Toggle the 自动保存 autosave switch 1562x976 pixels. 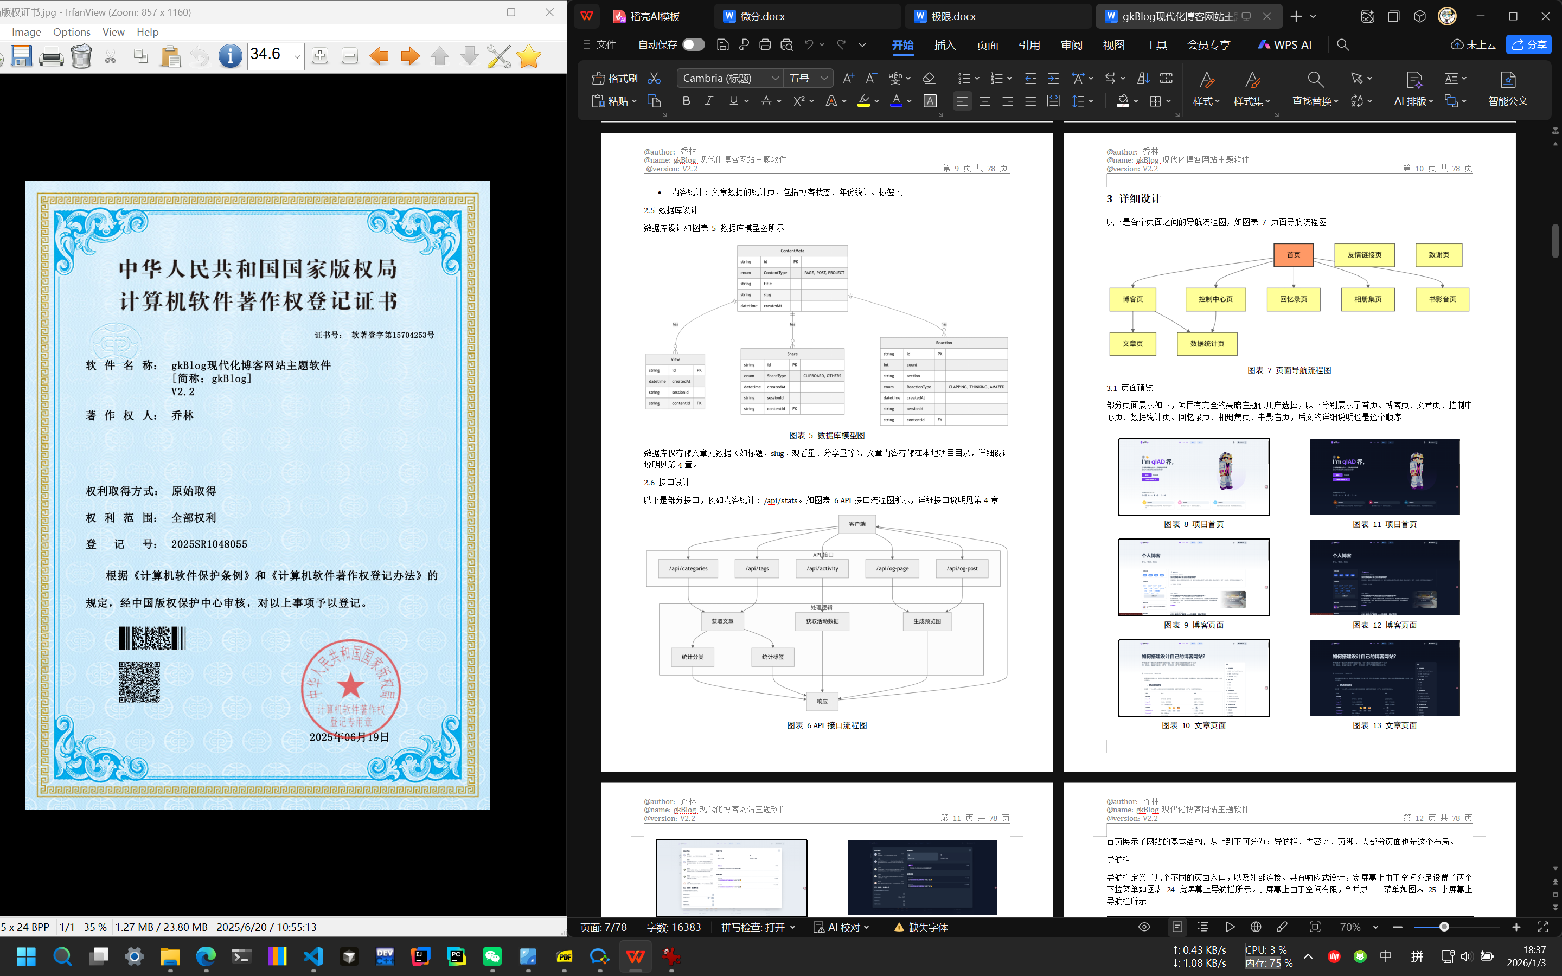[x=693, y=44]
